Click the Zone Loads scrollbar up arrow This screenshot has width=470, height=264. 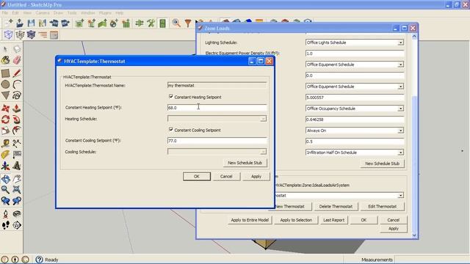(x=414, y=37)
